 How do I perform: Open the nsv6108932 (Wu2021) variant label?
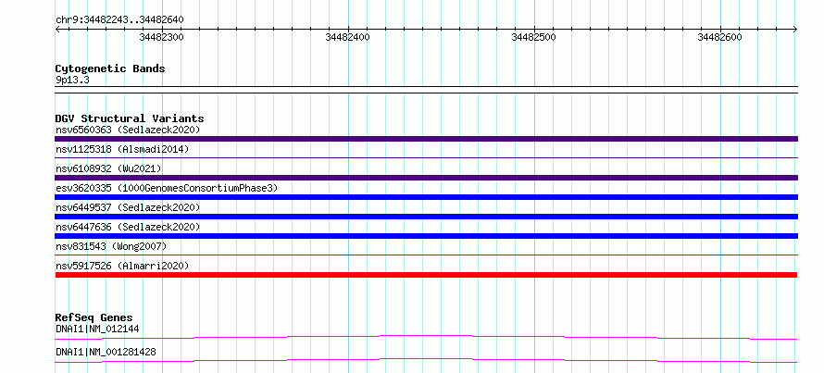point(108,168)
